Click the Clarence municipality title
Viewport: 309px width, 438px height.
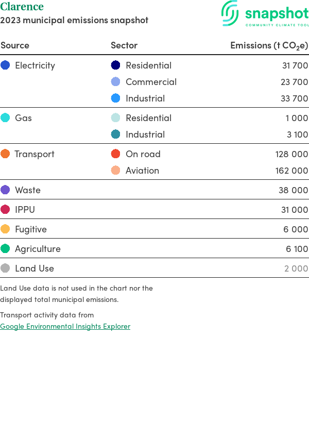point(22,7)
